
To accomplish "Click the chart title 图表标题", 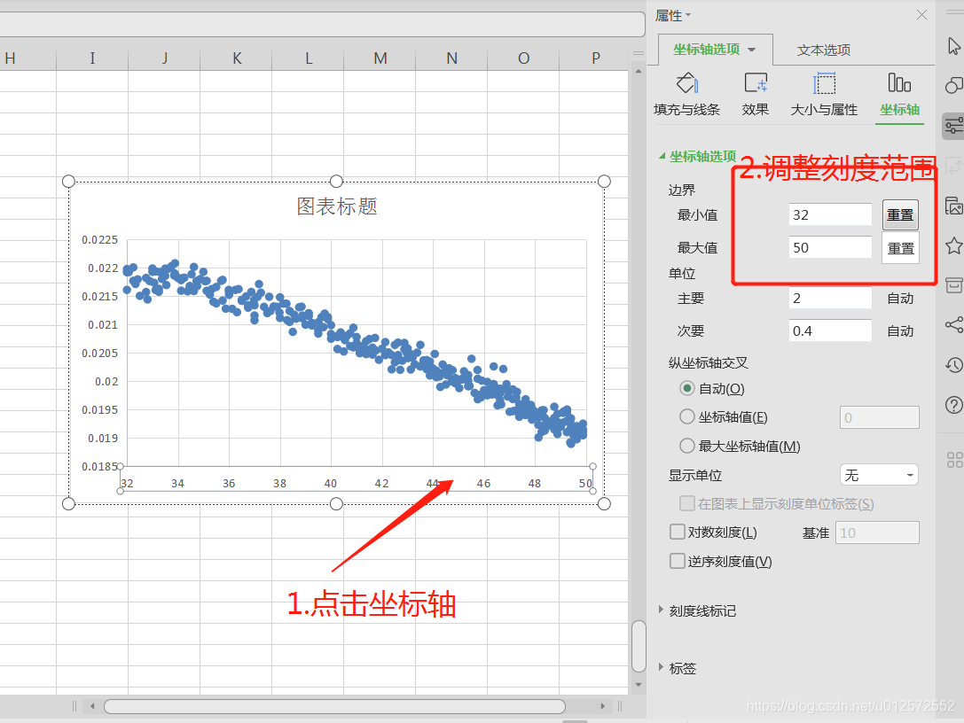I will coord(337,206).
